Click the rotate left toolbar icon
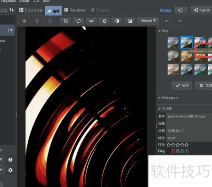 point(37,21)
